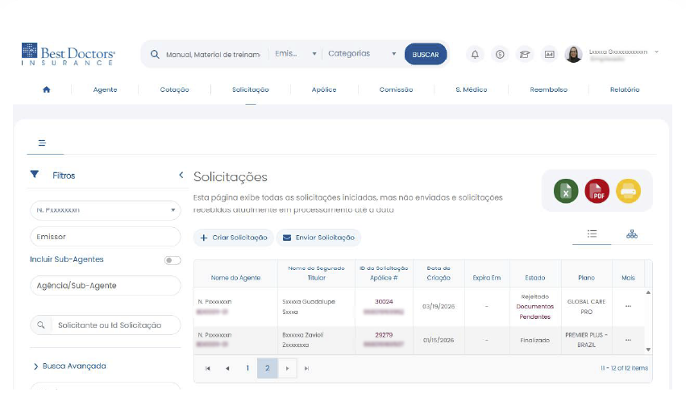Go to last page of results
The width and height of the screenshot is (686, 418).
pos(306,368)
